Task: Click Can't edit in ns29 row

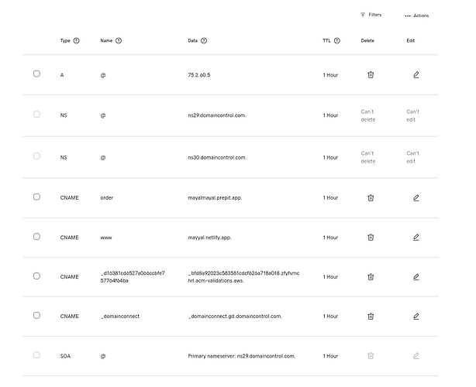Action: coord(413,116)
